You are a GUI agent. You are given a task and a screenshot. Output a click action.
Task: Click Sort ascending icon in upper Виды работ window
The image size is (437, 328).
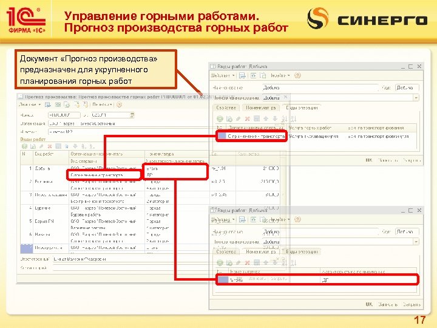(284, 119)
